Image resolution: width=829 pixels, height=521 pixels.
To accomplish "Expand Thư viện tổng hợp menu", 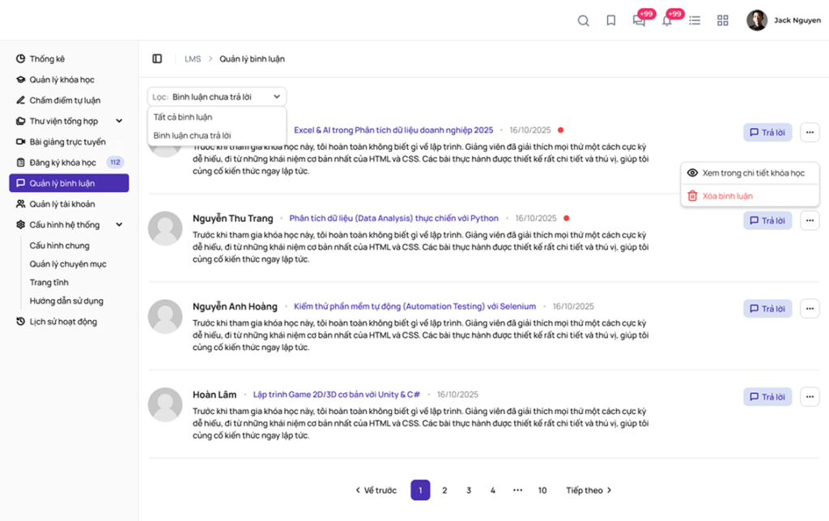I will click(x=119, y=122).
